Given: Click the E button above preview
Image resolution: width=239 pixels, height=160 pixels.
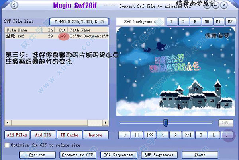Looking at the screenshot, I should [x=172, y=21].
